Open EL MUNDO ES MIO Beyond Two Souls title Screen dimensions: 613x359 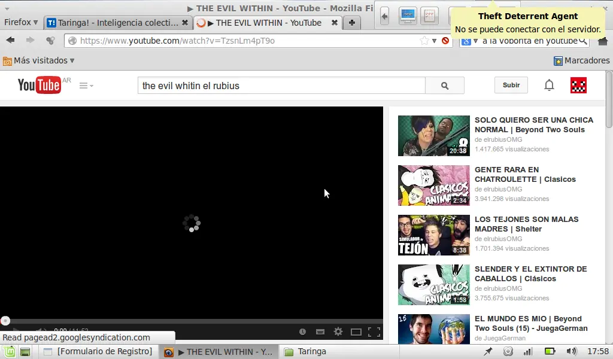531,323
